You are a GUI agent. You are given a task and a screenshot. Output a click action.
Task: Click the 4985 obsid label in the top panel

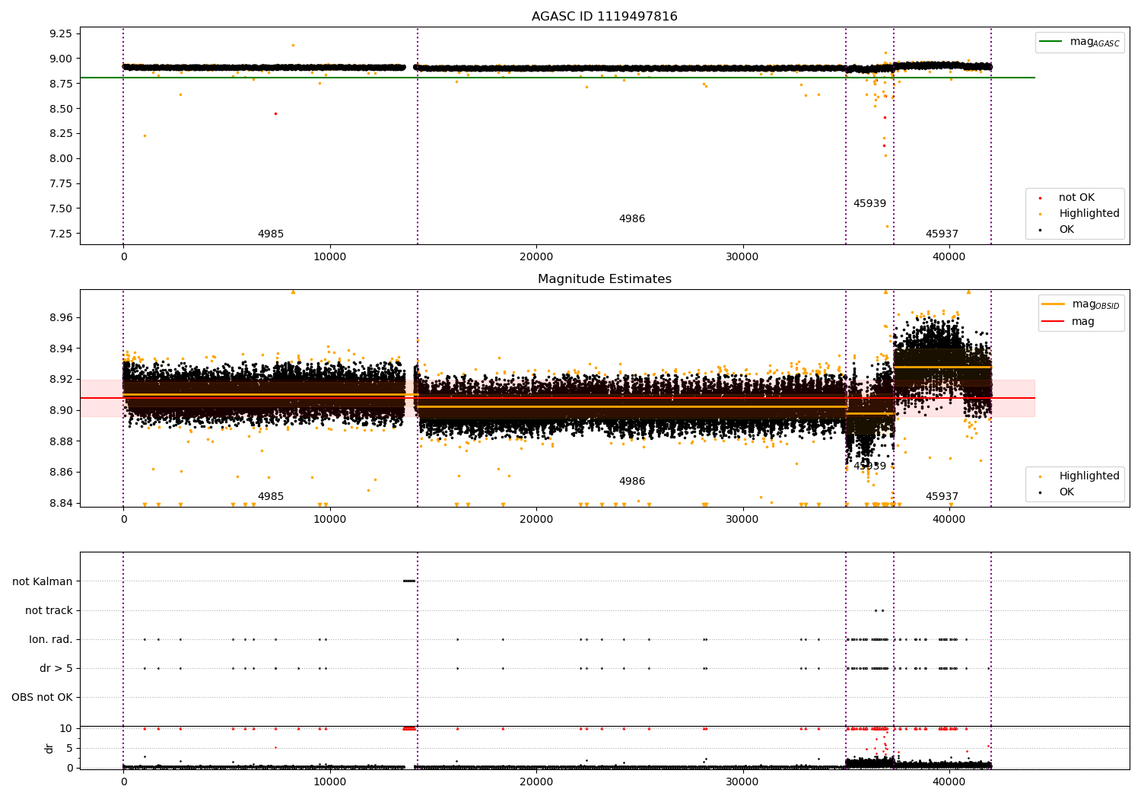click(271, 234)
